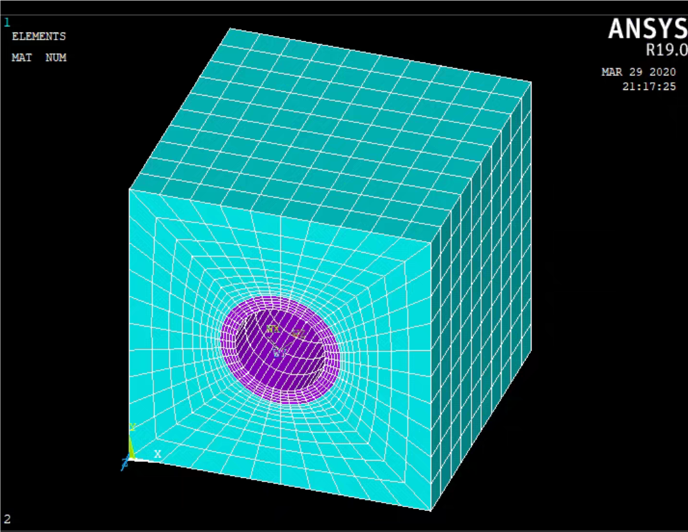This screenshot has height=532, width=688.
Task: Click the 21:17:25 time stamp
Action: click(x=649, y=86)
